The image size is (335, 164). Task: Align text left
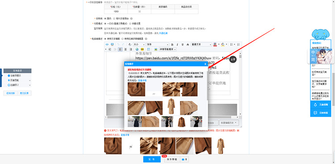pos(120,50)
